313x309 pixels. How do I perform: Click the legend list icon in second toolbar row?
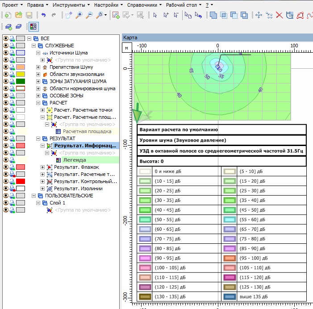pos(33,26)
